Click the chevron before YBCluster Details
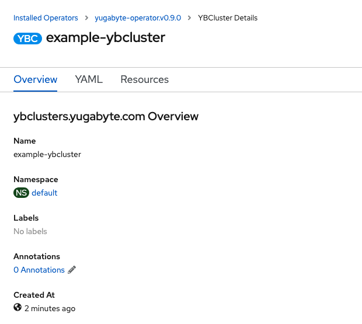The image size is (362, 324). [189, 18]
